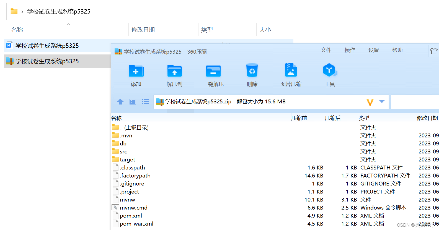
Task: Click the Windows 命令脚本 type cell
Action: (383, 208)
